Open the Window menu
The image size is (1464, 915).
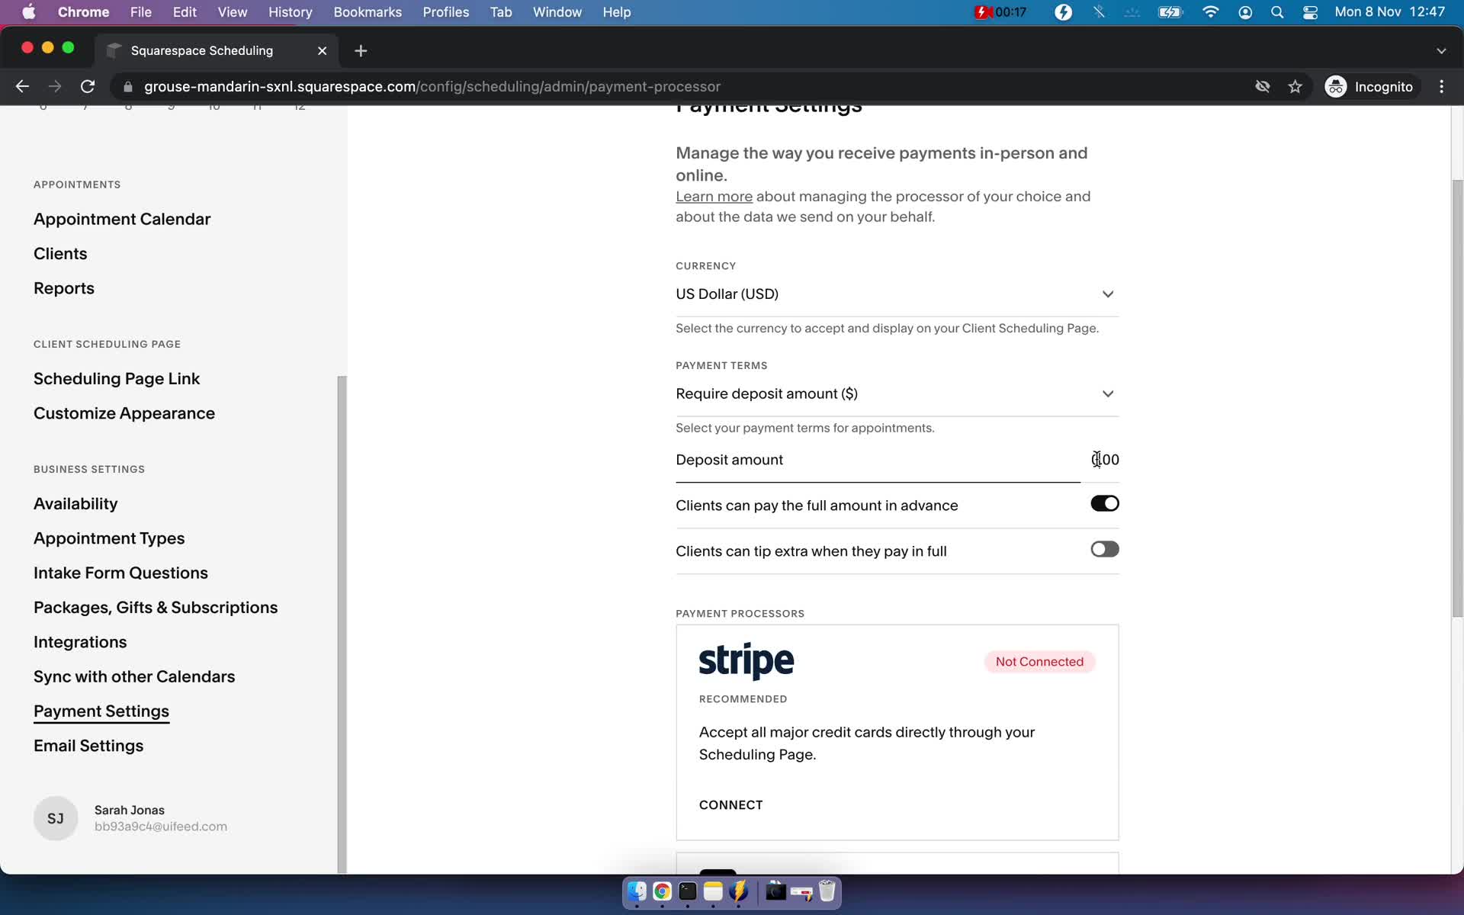pos(557,12)
